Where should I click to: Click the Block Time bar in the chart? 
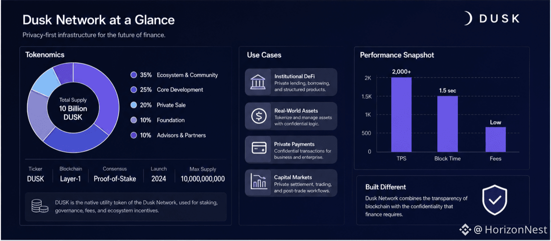click(x=447, y=124)
